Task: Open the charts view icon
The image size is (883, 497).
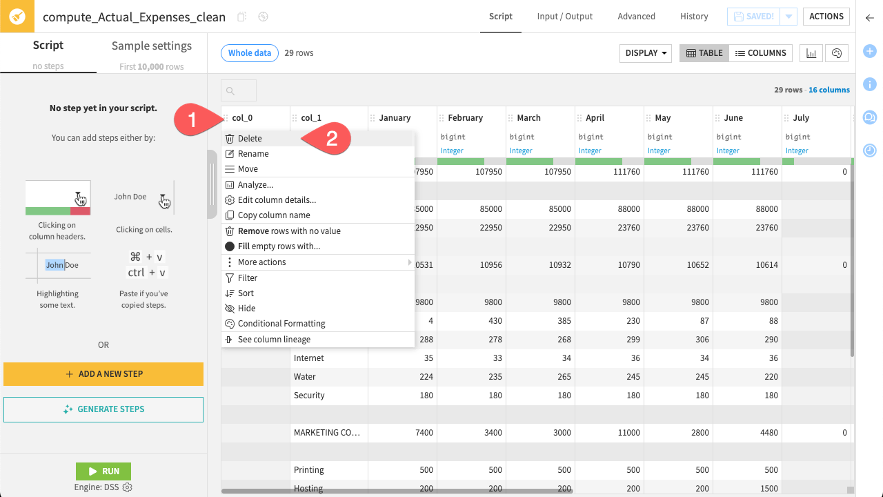Action: point(811,52)
